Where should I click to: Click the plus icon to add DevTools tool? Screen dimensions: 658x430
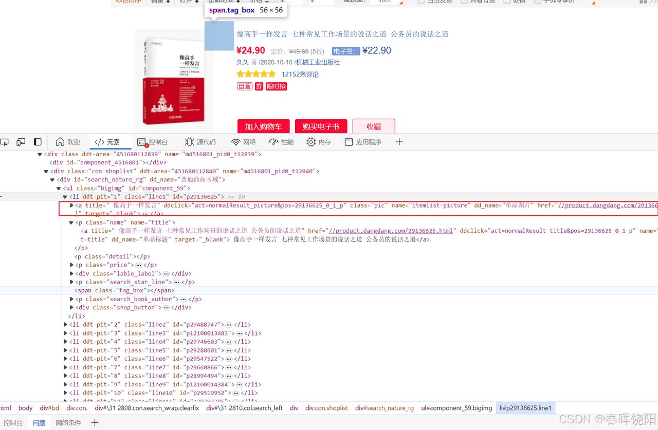tap(399, 142)
